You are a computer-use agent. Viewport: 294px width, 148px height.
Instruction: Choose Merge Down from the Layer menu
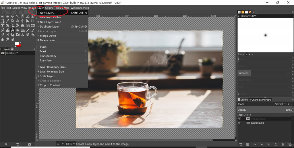(x=48, y=36)
